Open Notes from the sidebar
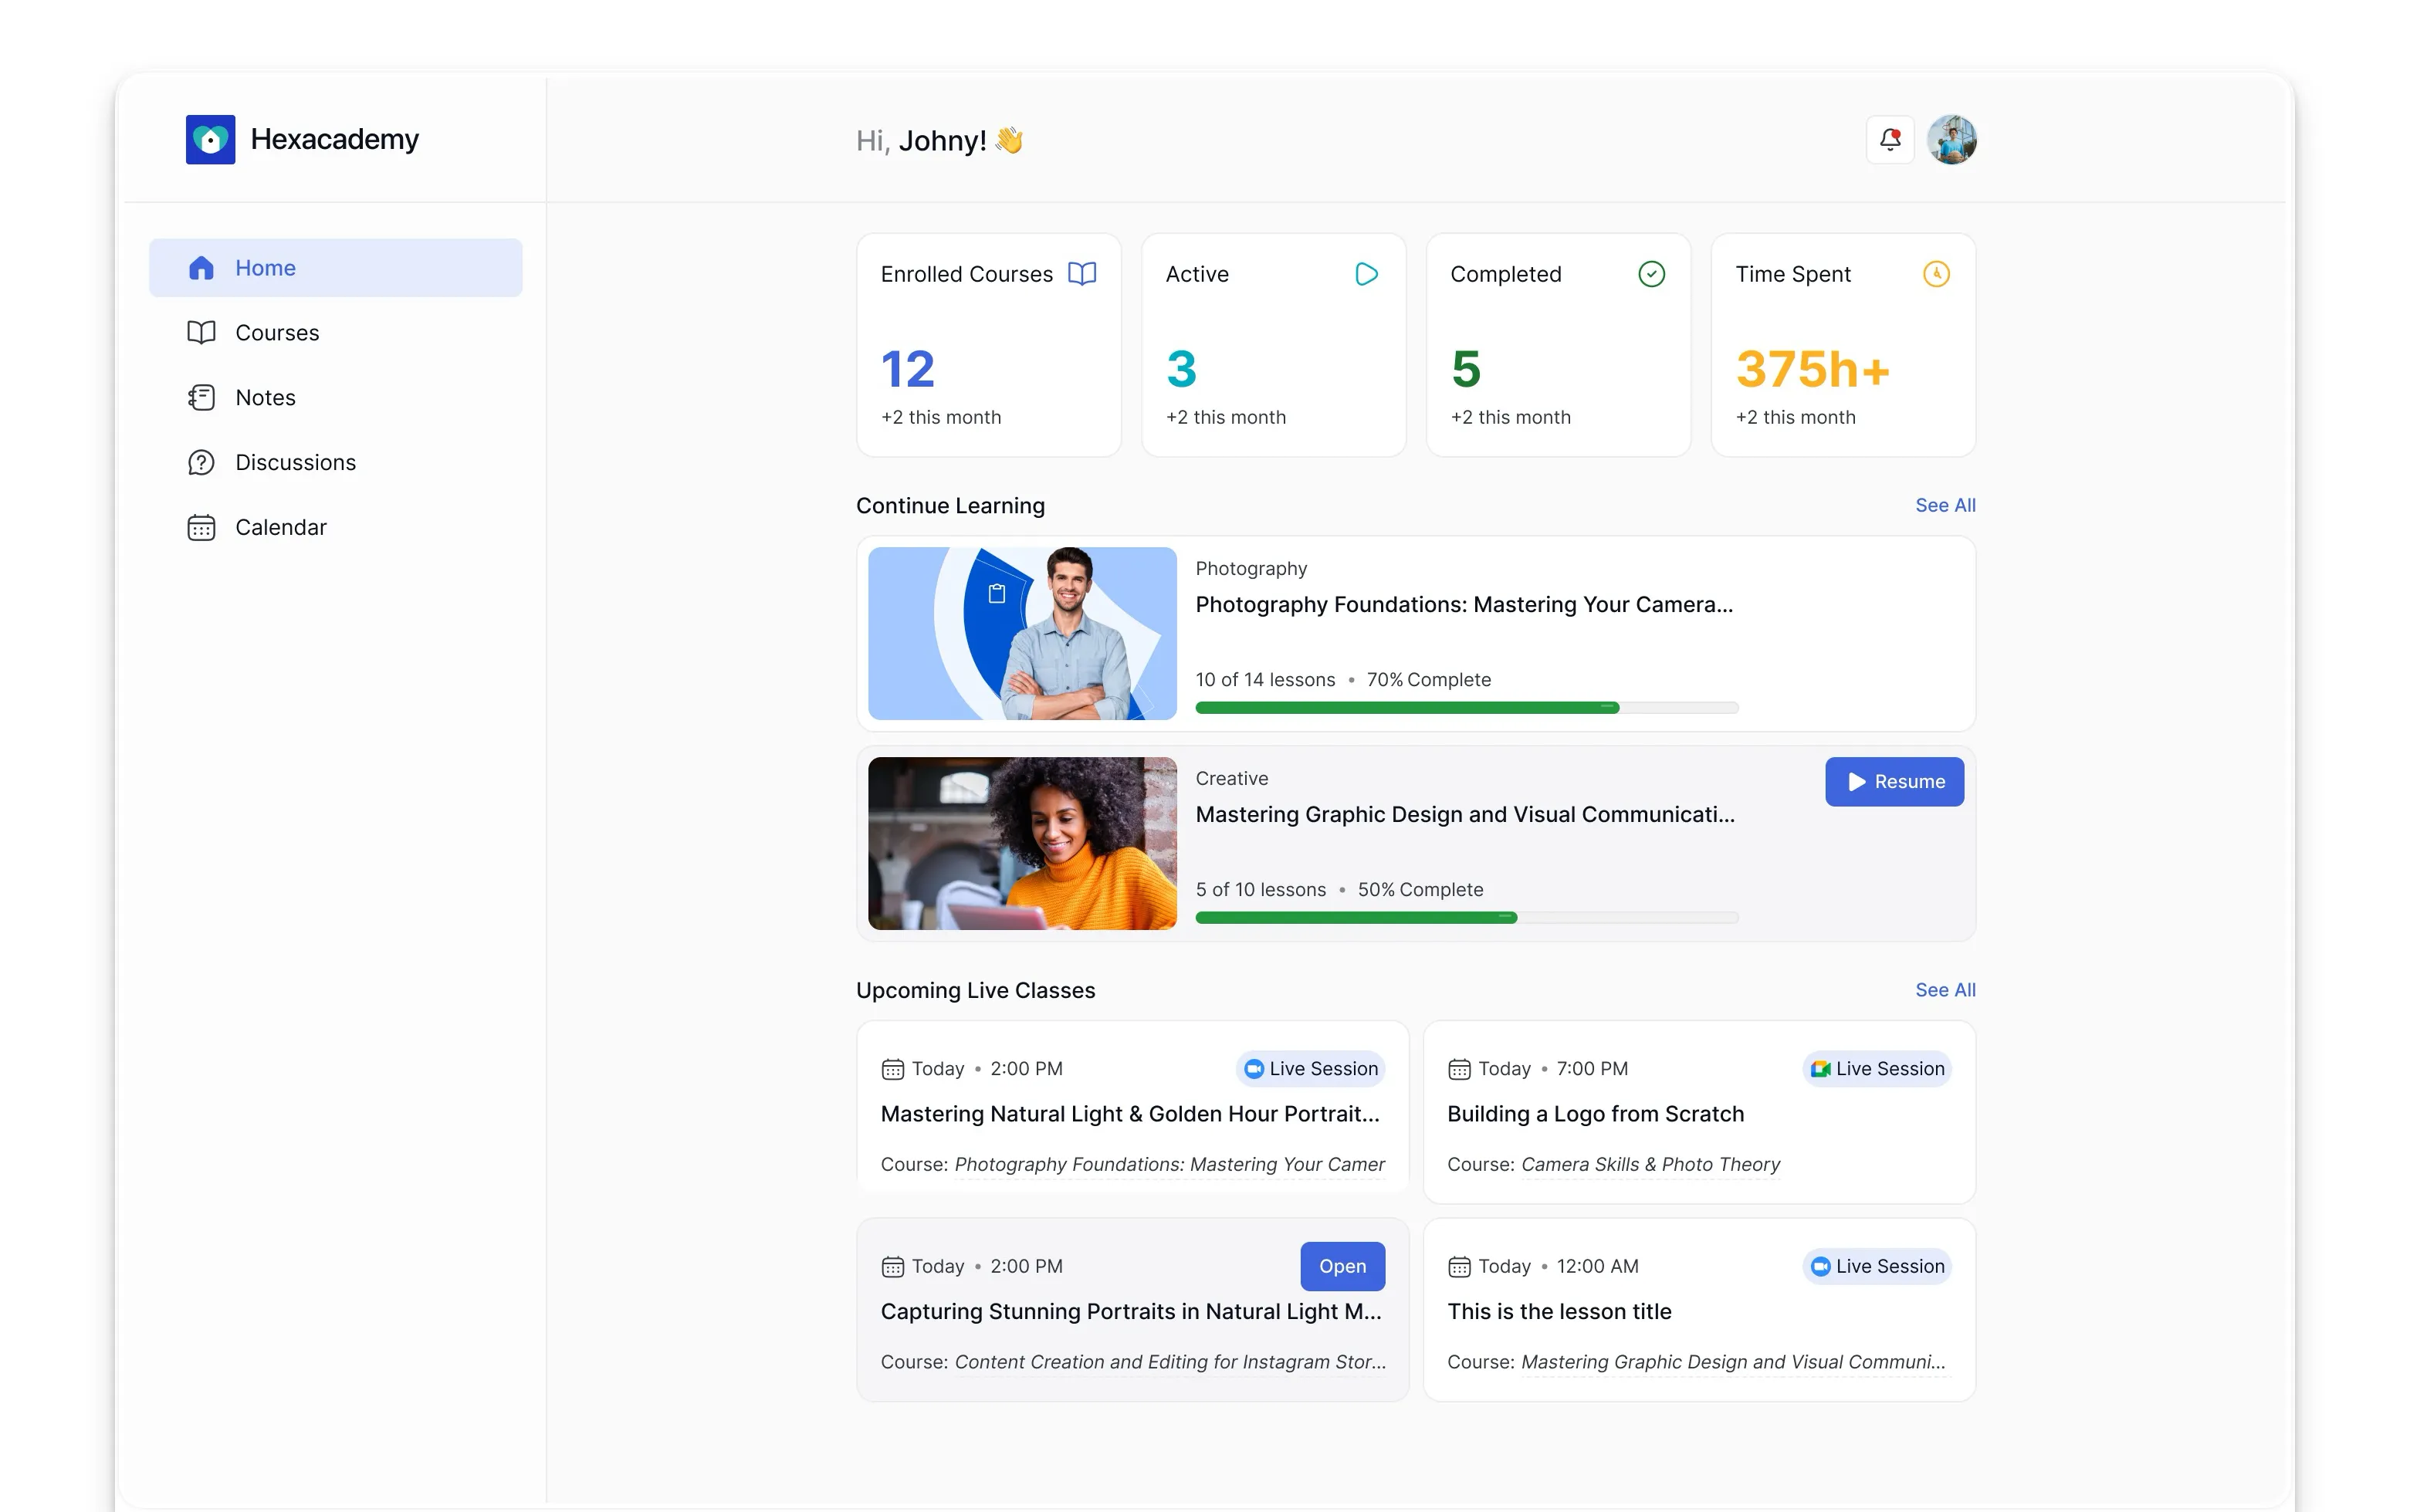This screenshot has width=2410, height=1512. click(335, 398)
